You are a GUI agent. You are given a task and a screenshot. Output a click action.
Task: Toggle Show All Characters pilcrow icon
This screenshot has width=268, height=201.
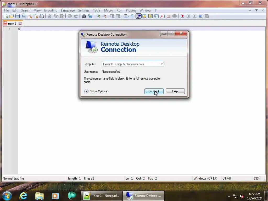pos(132,16)
